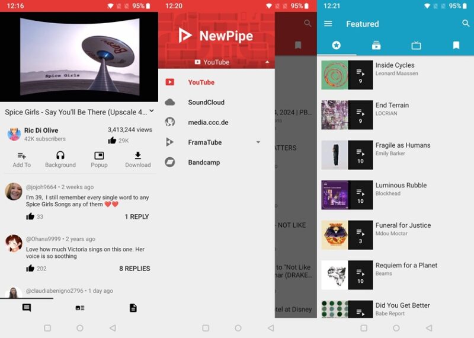This screenshot has height=338, width=474.
Task: View 8 REPLIES under Ohana9999 comment
Action: (x=134, y=269)
